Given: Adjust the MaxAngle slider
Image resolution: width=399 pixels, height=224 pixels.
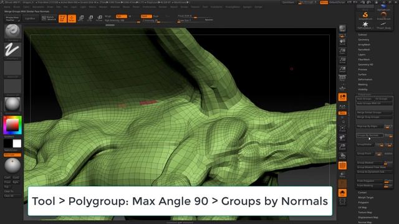Looking at the screenshot, I should 388,136.
